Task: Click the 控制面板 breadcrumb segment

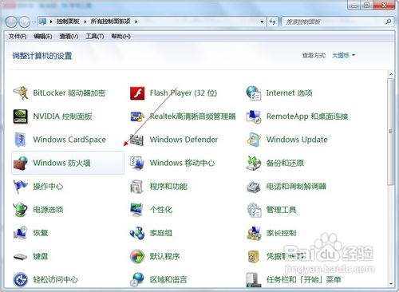Action: tap(68, 22)
